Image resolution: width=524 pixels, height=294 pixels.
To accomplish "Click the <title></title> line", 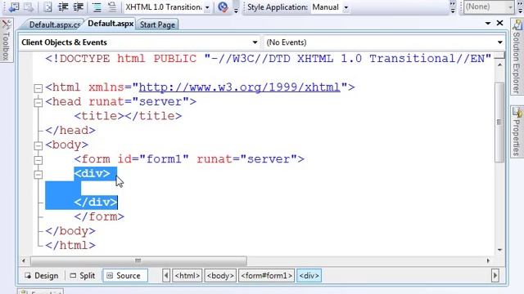I will point(128,116).
